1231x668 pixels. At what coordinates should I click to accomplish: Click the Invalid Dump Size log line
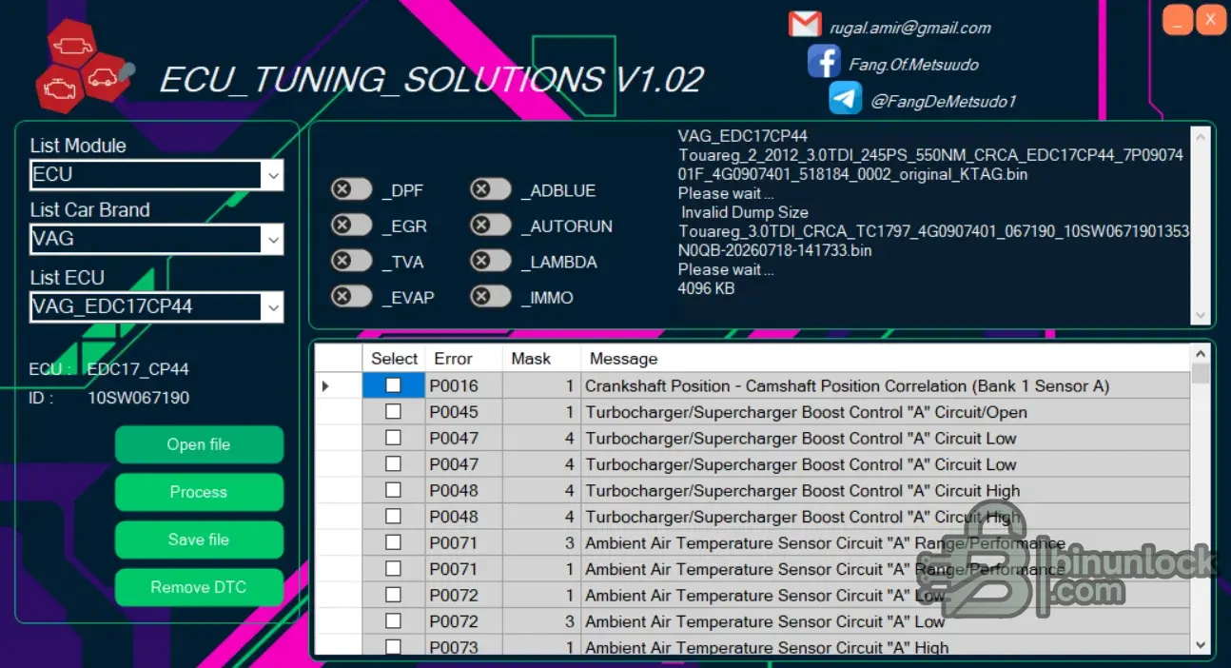tap(745, 212)
